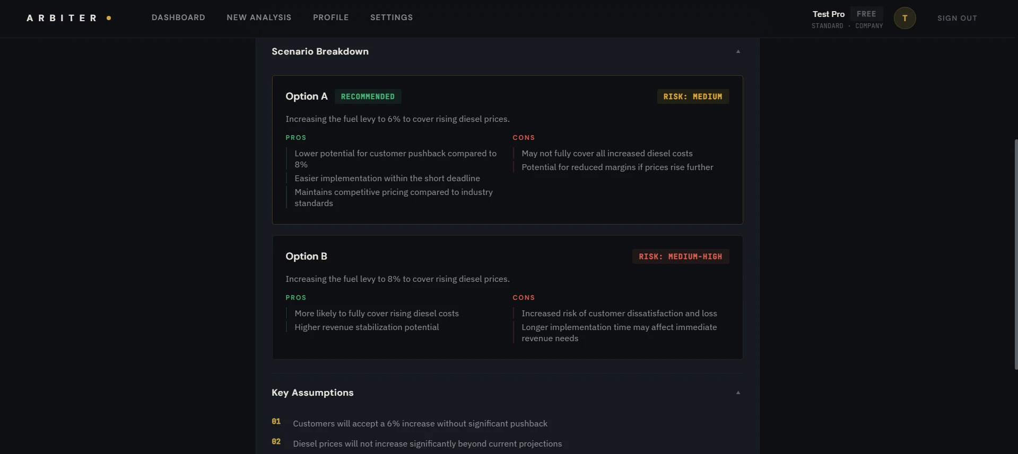The height and width of the screenshot is (454, 1018).
Task: Go to the Dashboard page
Action: (178, 17)
